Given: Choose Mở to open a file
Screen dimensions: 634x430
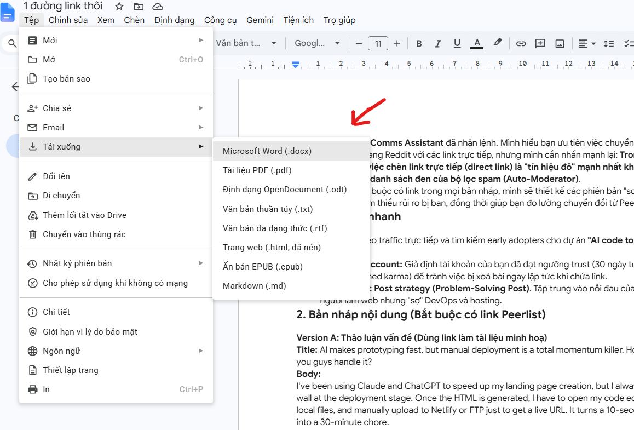Looking at the screenshot, I should (x=116, y=60).
